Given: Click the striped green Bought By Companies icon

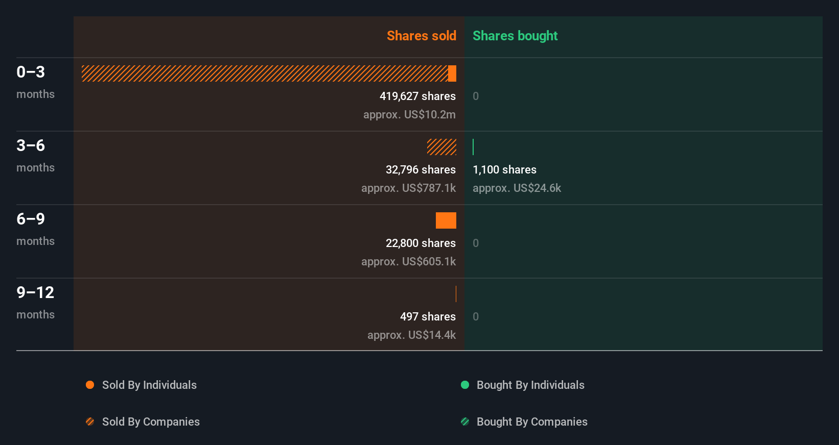Looking at the screenshot, I should click(x=465, y=422).
